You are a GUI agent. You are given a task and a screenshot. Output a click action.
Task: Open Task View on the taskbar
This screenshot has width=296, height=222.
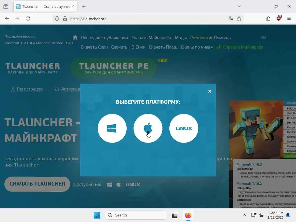[x=175, y=215]
